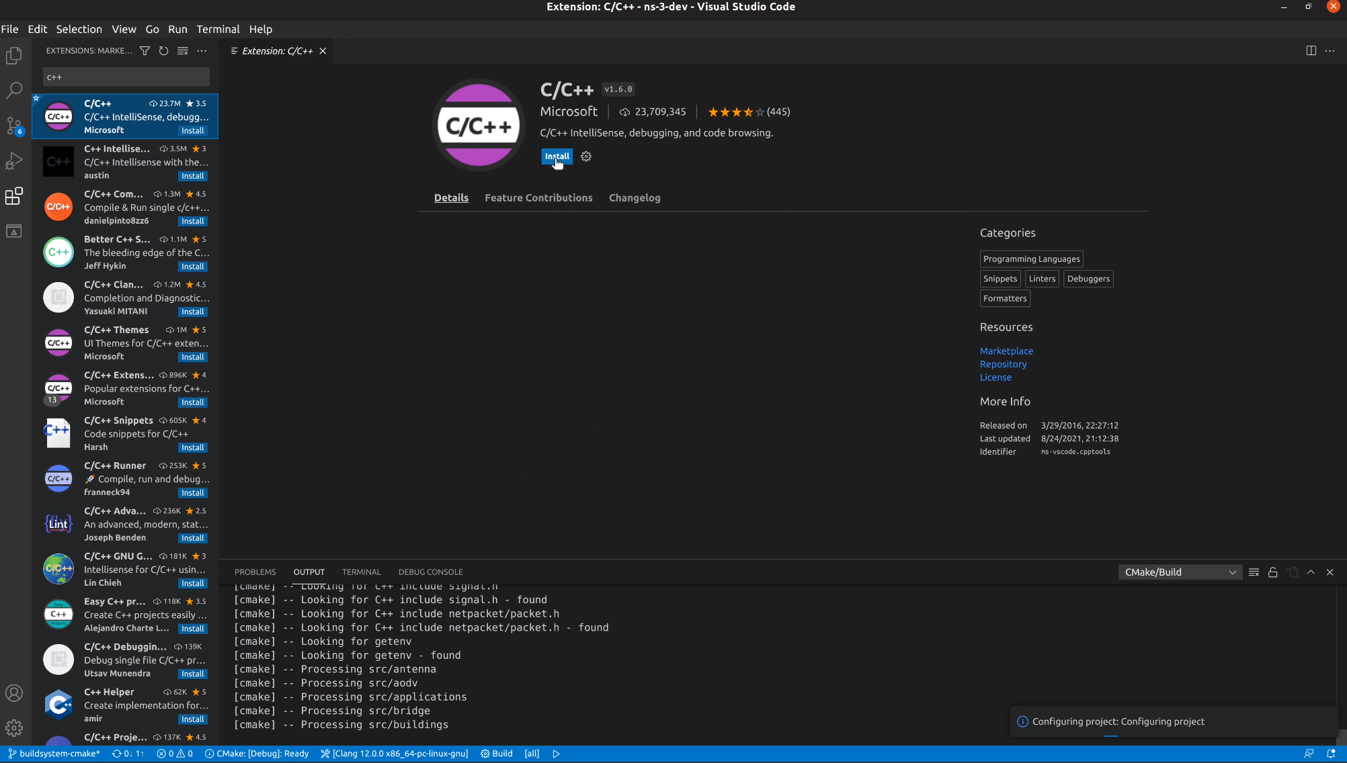Open the CMake/Build output channel dropdown
This screenshot has height=763, width=1347.
coord(1180,572)
